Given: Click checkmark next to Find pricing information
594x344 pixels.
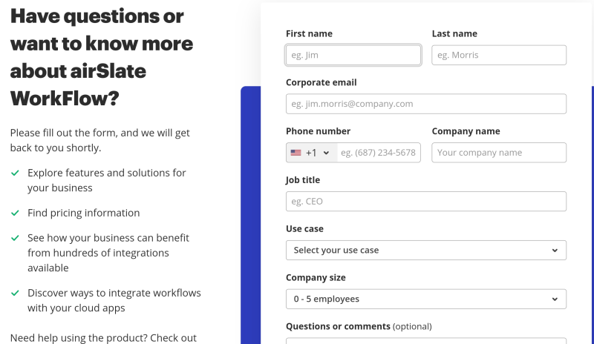Looking at the screenshot, I should [x=15, y=213].
